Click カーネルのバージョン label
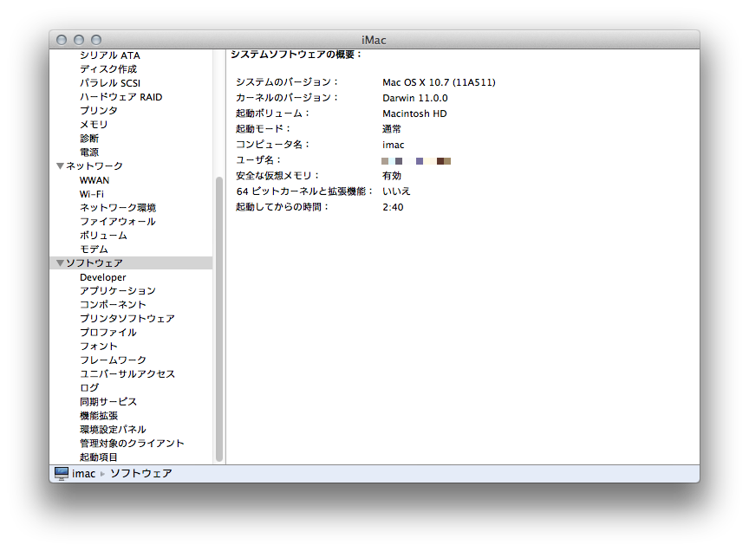The width and height of the screenshot is (749, 551). click(x=287, y=98)
